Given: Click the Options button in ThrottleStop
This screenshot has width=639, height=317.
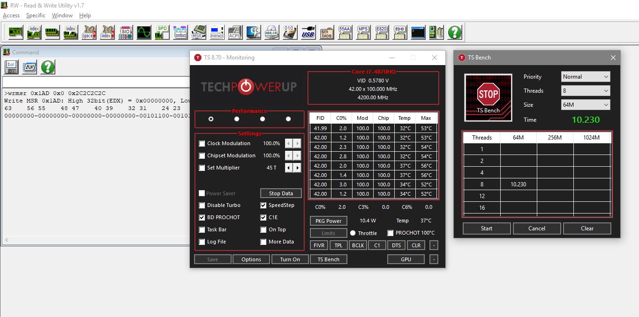Looking at the screenshot, I should click(251, 259).
